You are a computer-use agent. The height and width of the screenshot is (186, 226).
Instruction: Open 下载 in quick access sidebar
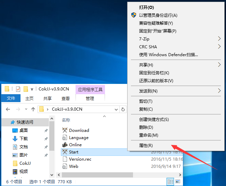[x=24, y=138]
